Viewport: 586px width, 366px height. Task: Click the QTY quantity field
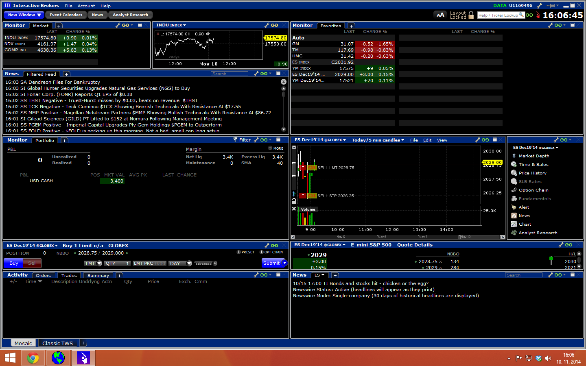[x=118, y=264]
